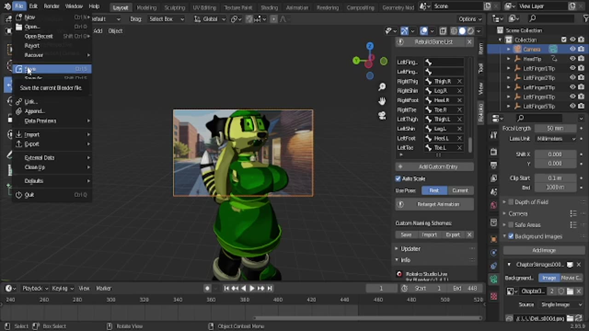Remove the Thigh.R bone mapping
This screenshot has height=331, width=589.
pyautogui.click(x=459, y=81)
